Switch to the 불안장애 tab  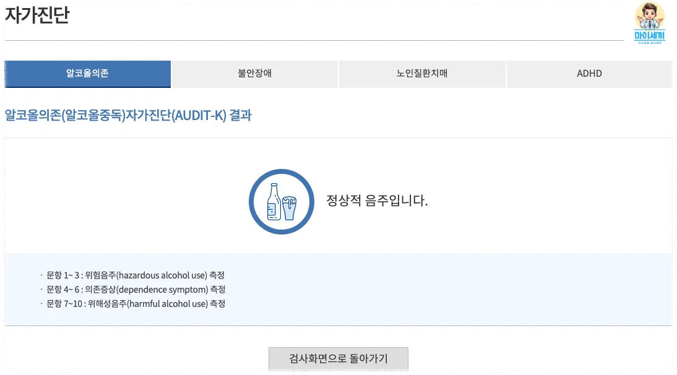click(255, 74)
